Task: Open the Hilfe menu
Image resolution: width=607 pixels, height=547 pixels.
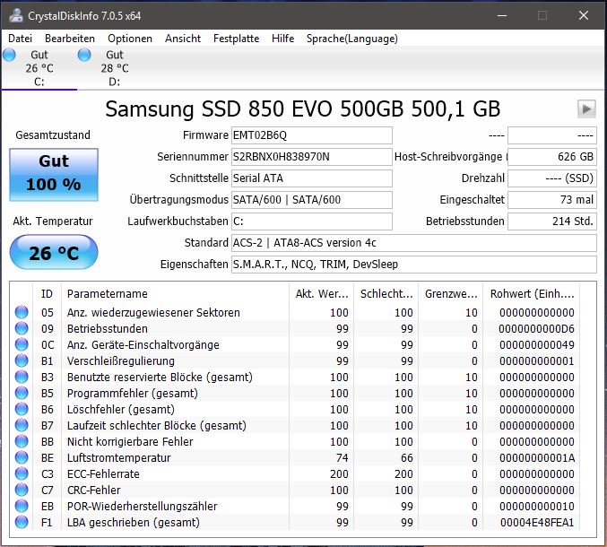Action: [282, 39]
